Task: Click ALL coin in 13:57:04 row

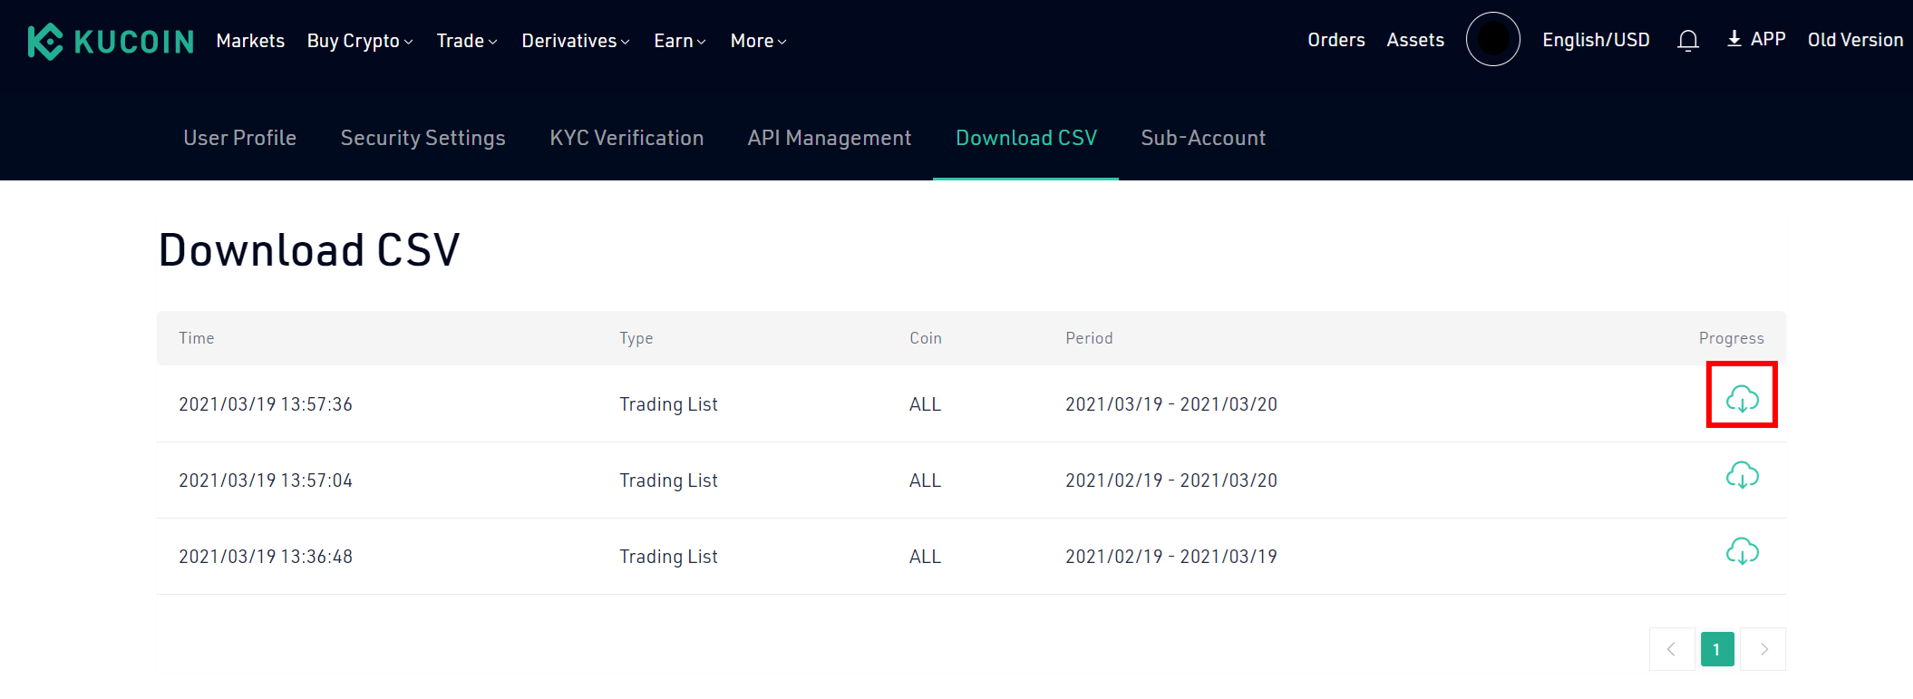Action: 926,481
